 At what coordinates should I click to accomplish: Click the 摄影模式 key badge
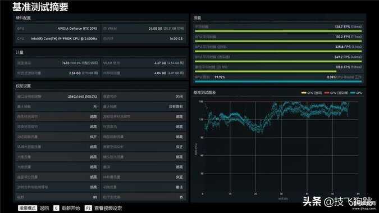coord(28,208)
